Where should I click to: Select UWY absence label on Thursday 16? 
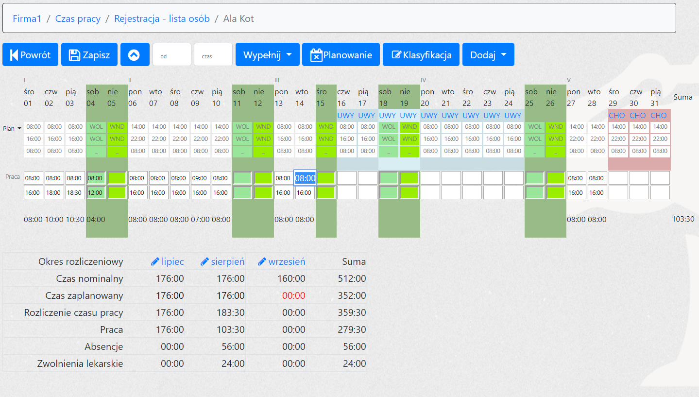(x=346, y=116)
